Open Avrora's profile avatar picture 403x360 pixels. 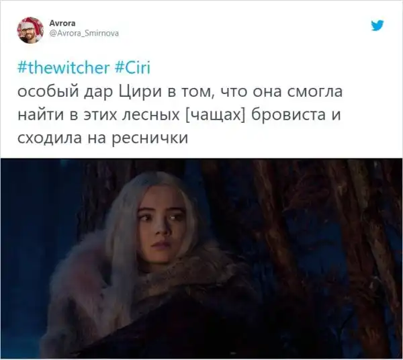(x=30, y=30)
